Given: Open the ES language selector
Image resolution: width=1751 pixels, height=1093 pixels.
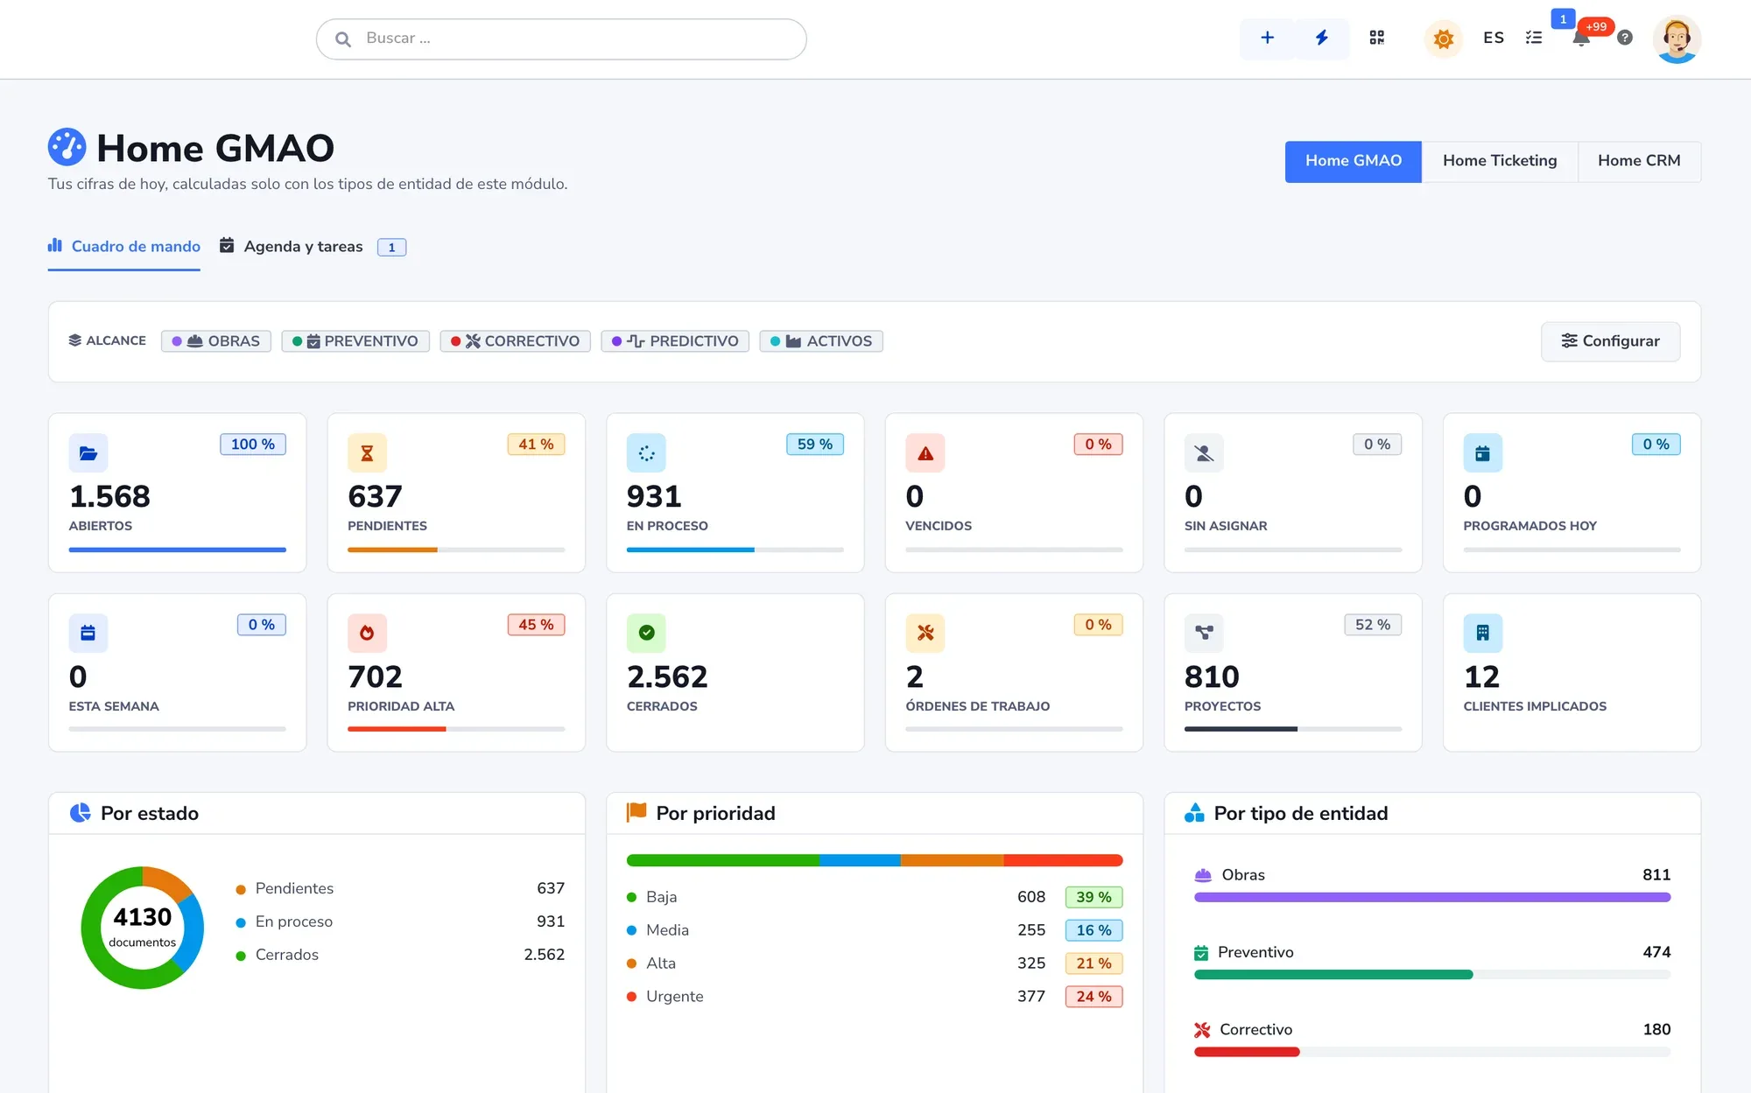Looking at the screenshot, I should pos(1494,39).
